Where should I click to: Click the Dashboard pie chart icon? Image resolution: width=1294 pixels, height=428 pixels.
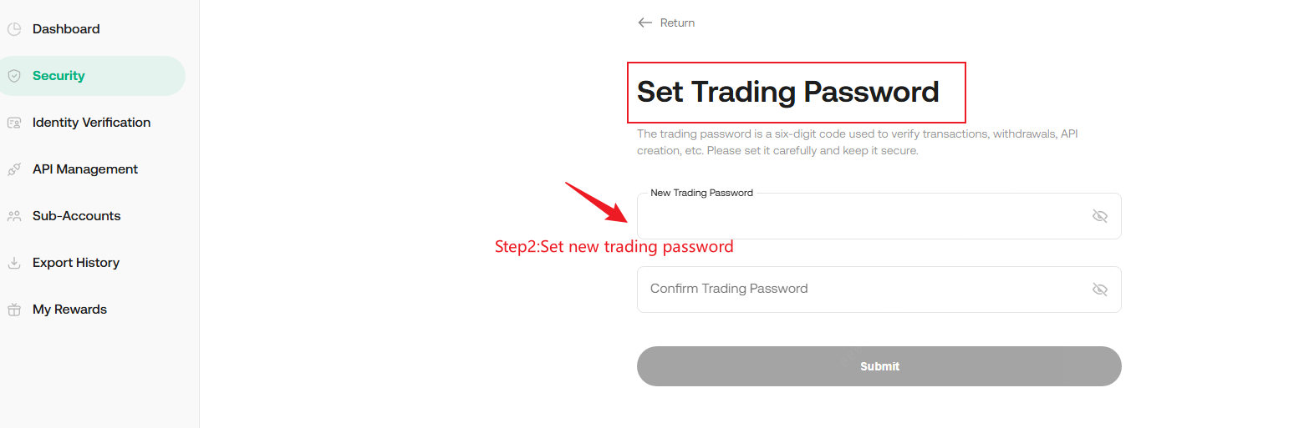click(x=14, y=29)
